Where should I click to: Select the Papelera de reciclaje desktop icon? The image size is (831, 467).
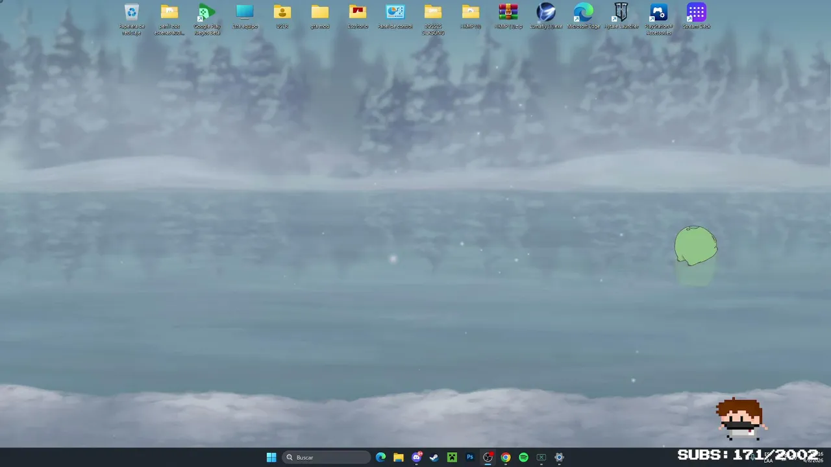pos(132,19)
